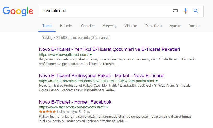This screenshot has width=213, height=128.
Task: Click the https://www.facebook.com/novoeticaret/ URL text
Action: click(72, 107)
